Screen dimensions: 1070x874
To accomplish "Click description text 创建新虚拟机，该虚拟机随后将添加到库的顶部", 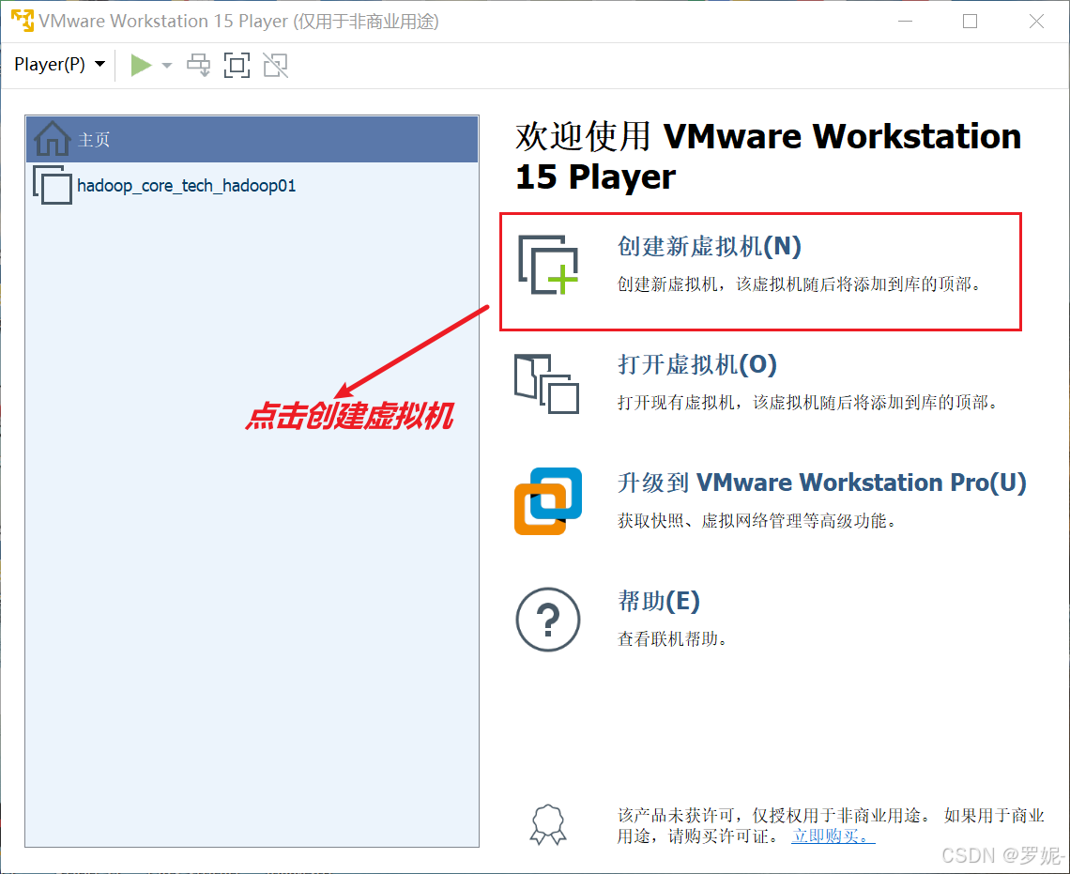I will pos(799,284).
